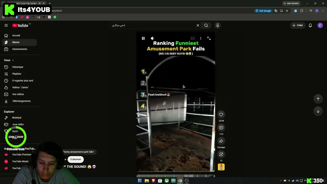The width and height of the screenshot is (327, 184).
Task: Open Chrome media controls icon
Action: coord(311,11)
